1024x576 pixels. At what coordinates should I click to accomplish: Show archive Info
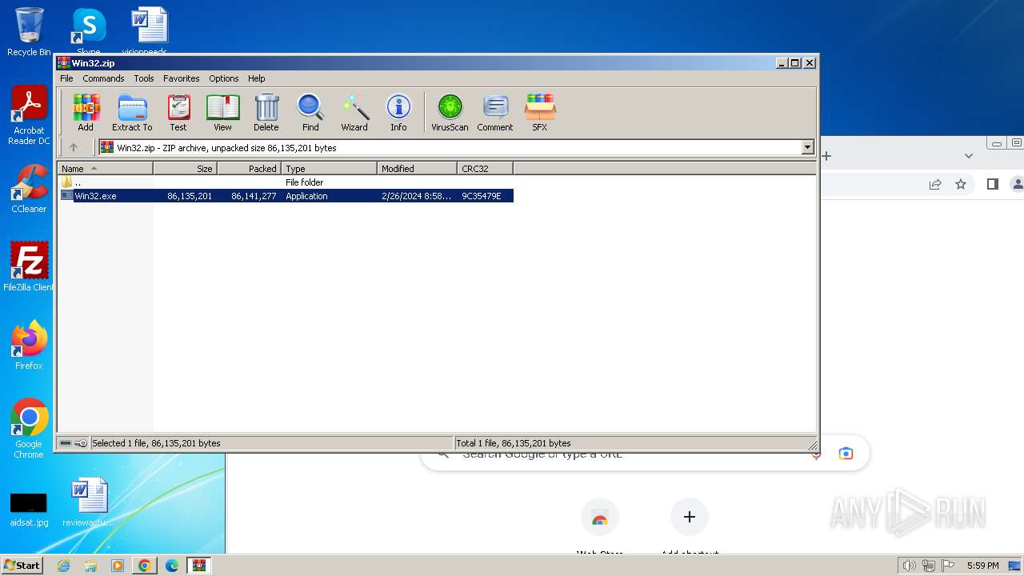398,112
